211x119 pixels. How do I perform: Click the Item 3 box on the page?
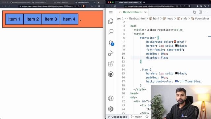tap(51, 19)
